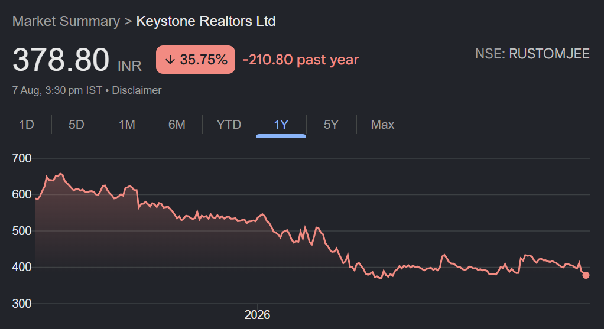Show the YTD chart range
Viewport: 604px width, 329px height.
tap(229, 125)
